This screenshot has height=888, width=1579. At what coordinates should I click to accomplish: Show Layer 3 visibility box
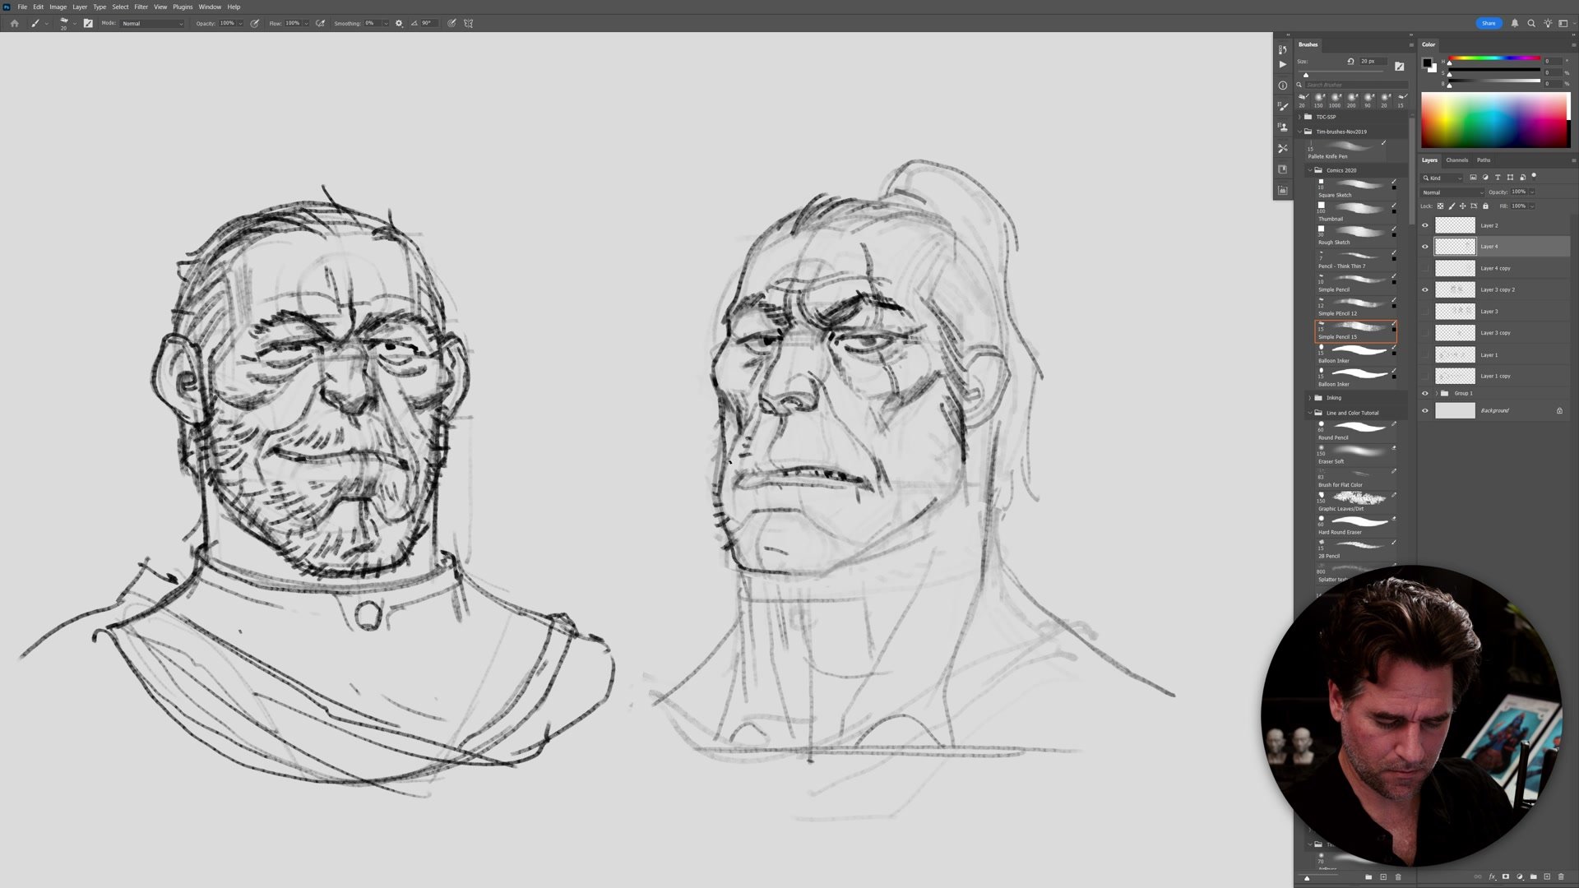1425,312
